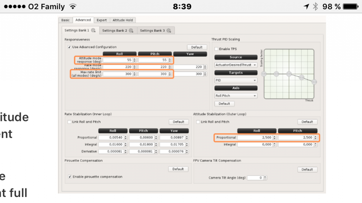Expand the Roll Pitch axis dropdown
This screenshot has height=203, width=362.
tap(236, 96)
